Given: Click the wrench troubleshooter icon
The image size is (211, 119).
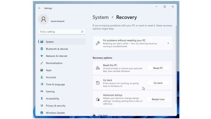Looking at the screenshot, I should pyautogui.click(x=98, y=43).
